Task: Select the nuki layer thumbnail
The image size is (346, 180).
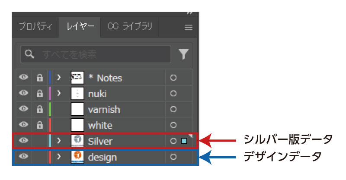Action: [77, 93]
